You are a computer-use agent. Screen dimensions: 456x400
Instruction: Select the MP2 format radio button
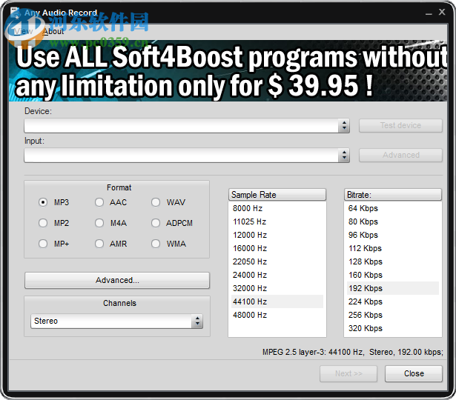click(43, 223)
